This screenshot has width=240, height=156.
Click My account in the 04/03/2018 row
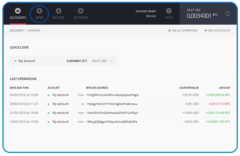[61, 95]
